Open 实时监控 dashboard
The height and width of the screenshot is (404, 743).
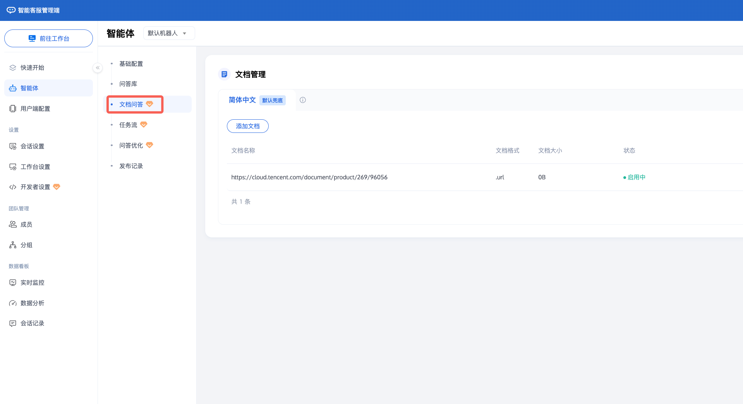[x=32, y=283]
